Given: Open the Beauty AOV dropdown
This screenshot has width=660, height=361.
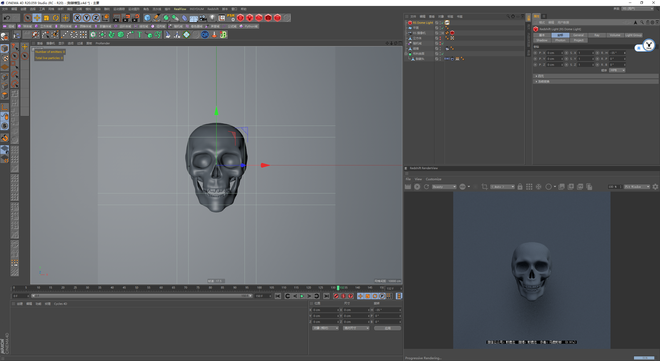Looking at the screenshot, I should coord(444,187).
